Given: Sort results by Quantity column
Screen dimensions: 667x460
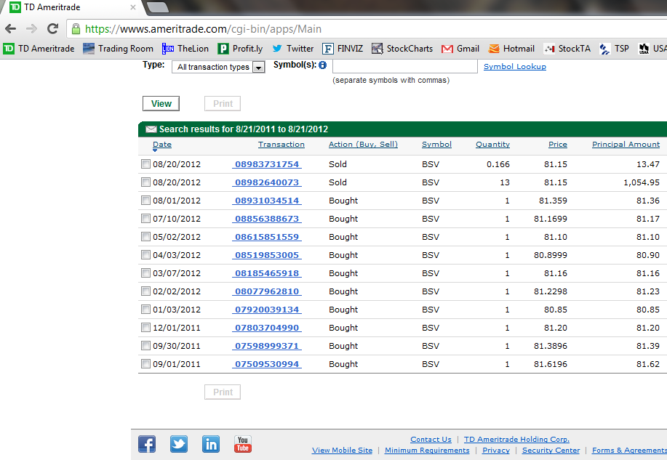Looking at the screenshot, I should click(492, 145).
